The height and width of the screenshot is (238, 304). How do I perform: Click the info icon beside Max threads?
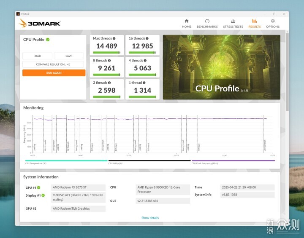click(x=114, y=38)
